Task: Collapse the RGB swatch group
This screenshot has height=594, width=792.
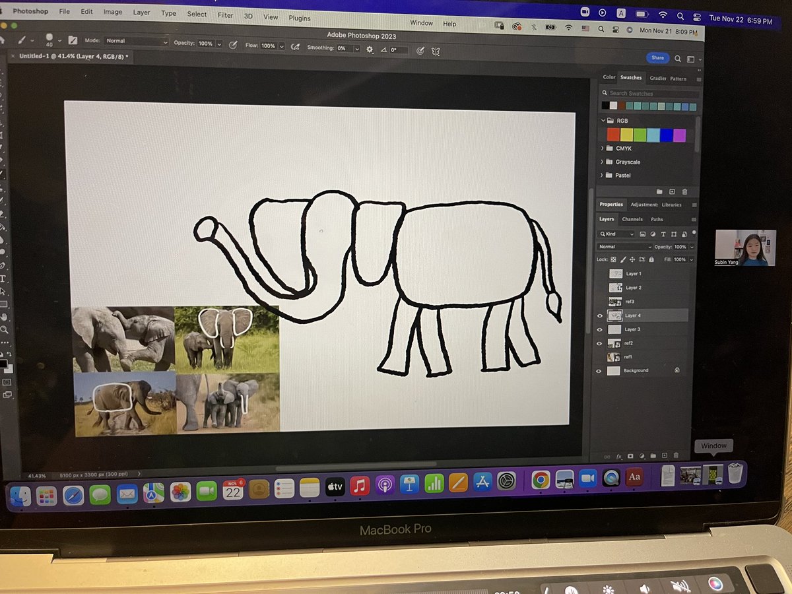Action: point(603,121)
